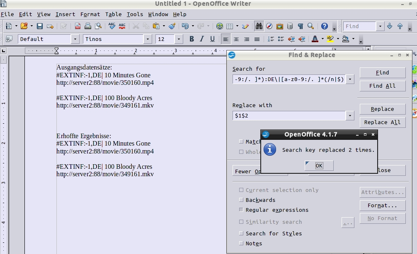This screenshot has height=254, width=417.
Task: Open the Find toolbar dropdown arrow
Action: tap(380, 26)
